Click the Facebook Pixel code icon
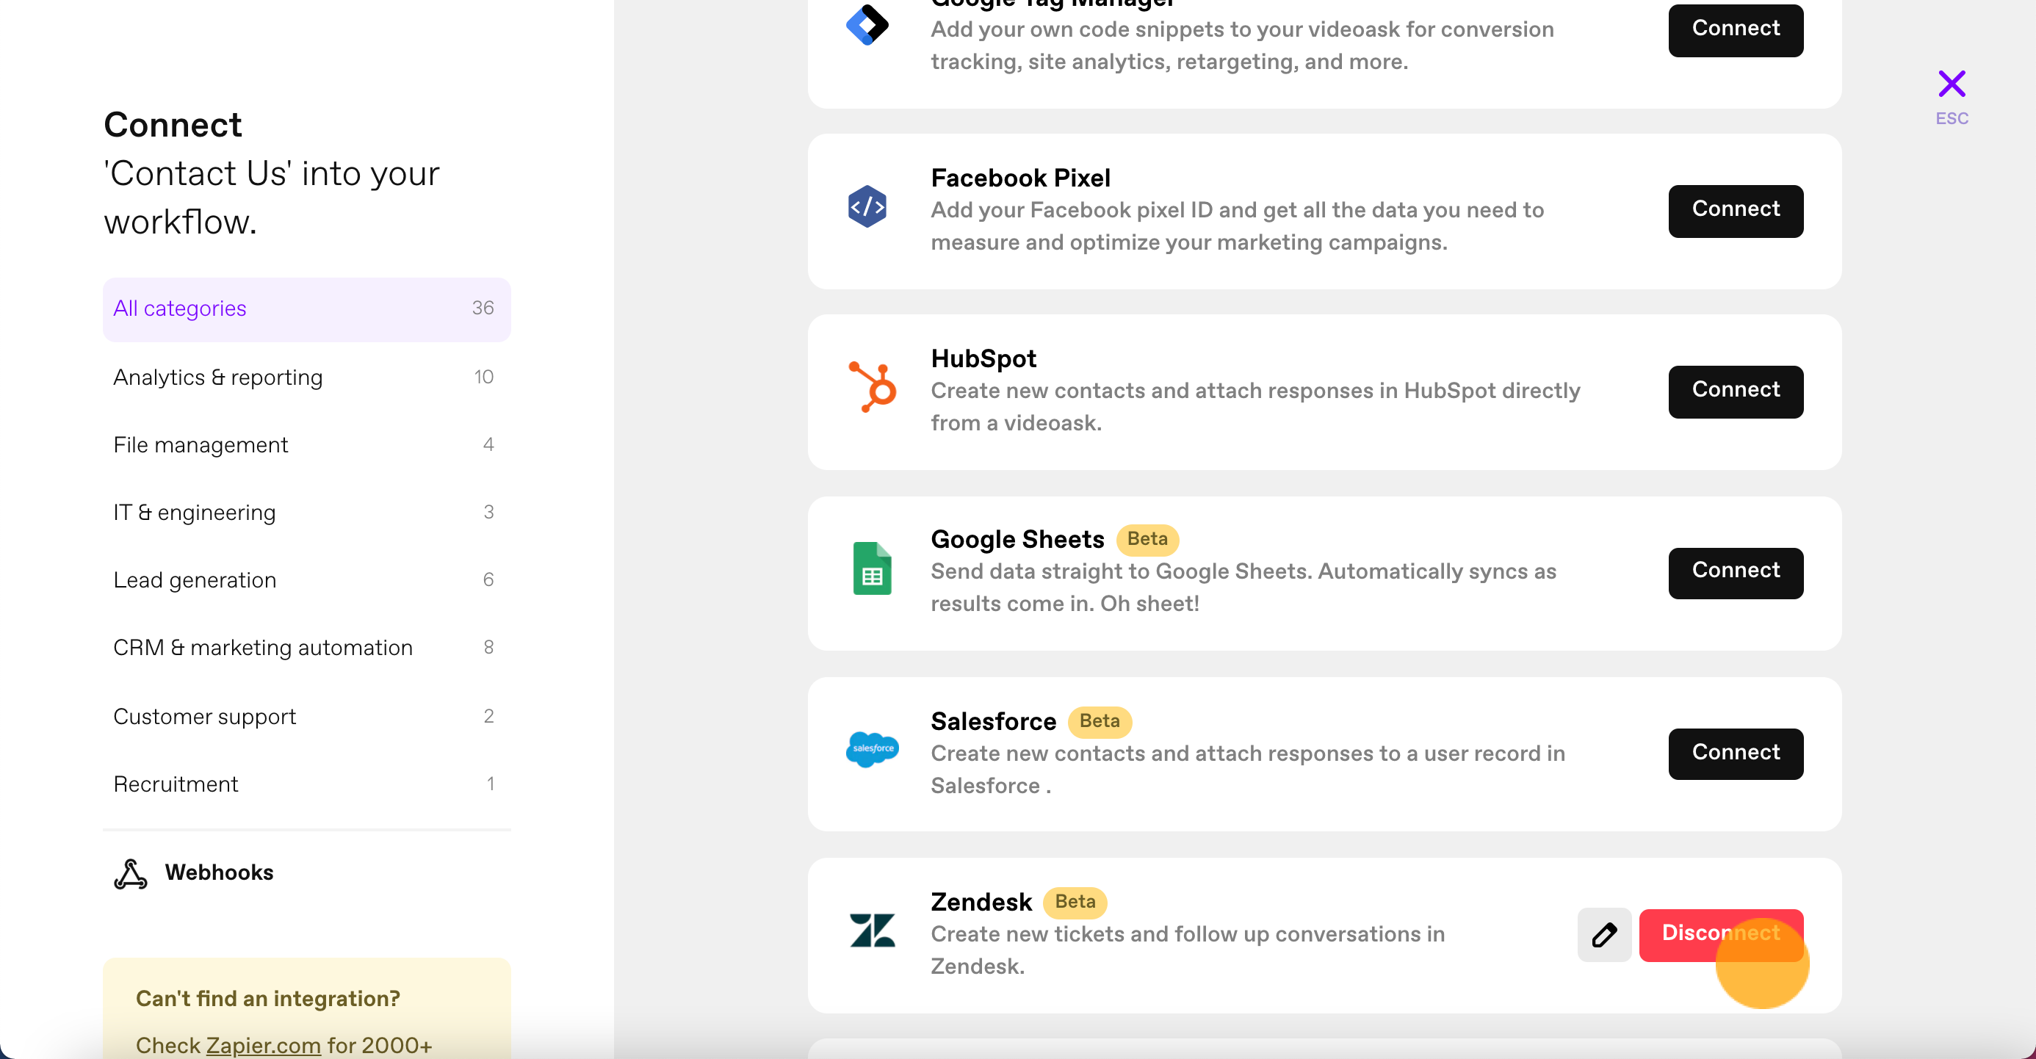This screenshot has height=1059, width=2036. 867,206
